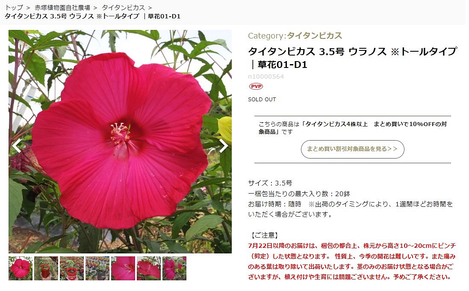469x291 pixels.
Task: Open the トップ breadcrumb link
Action: pos(14,7)
